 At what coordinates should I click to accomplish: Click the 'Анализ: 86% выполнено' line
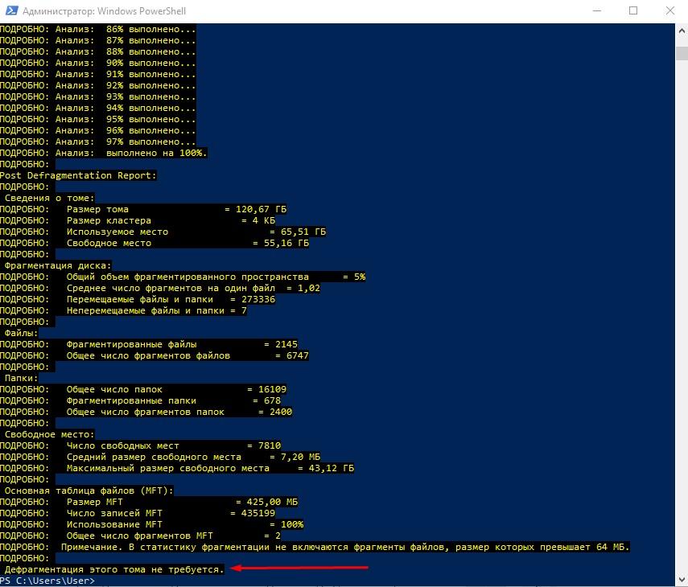[x=98, y=30]
